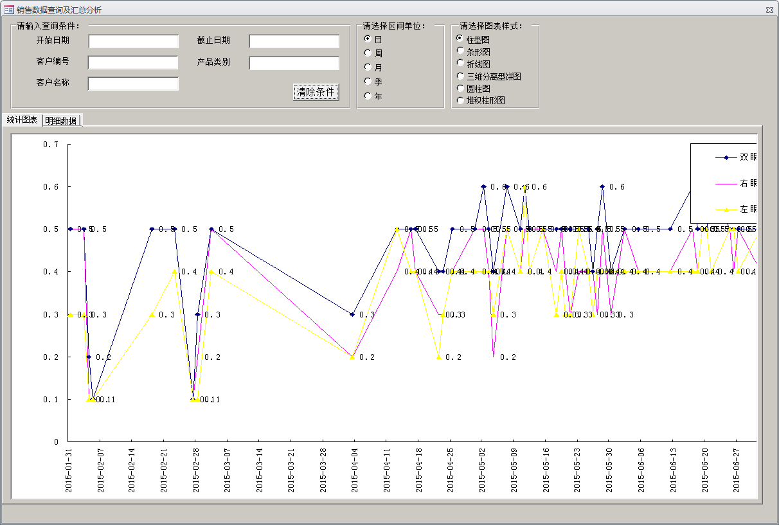779x525 pixels.
Task: Click the 客户名称 input field
Action: click(x=133, y=84)
